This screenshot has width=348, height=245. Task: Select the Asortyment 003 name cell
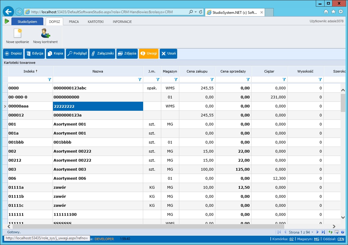click(x=98, y=169)
